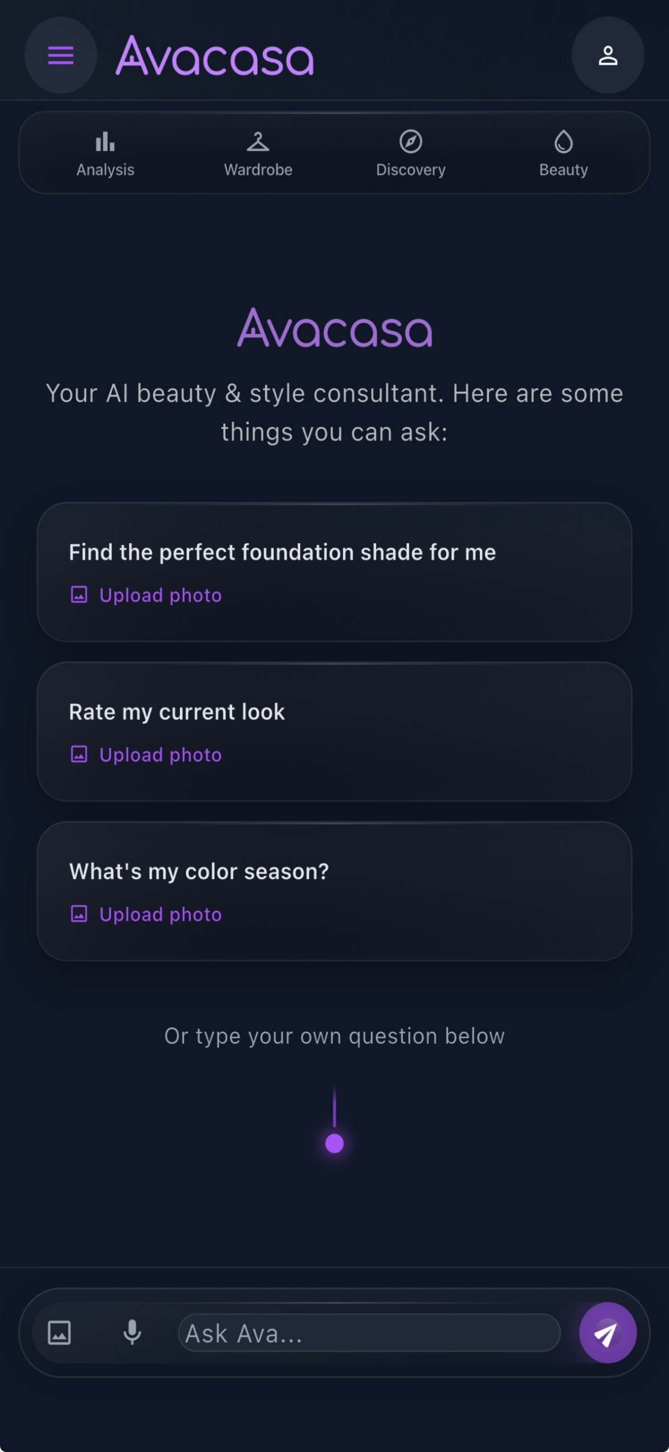Viewport: 669px width, 1452px height.
Task: Focus the Ask Ava text field
Action: click(370, 1333)
